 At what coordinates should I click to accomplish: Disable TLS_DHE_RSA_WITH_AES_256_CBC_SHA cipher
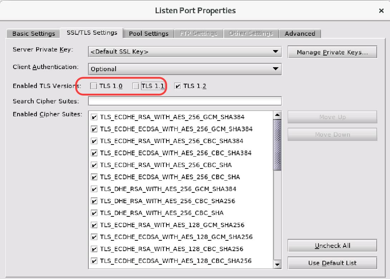coord(94,213)
